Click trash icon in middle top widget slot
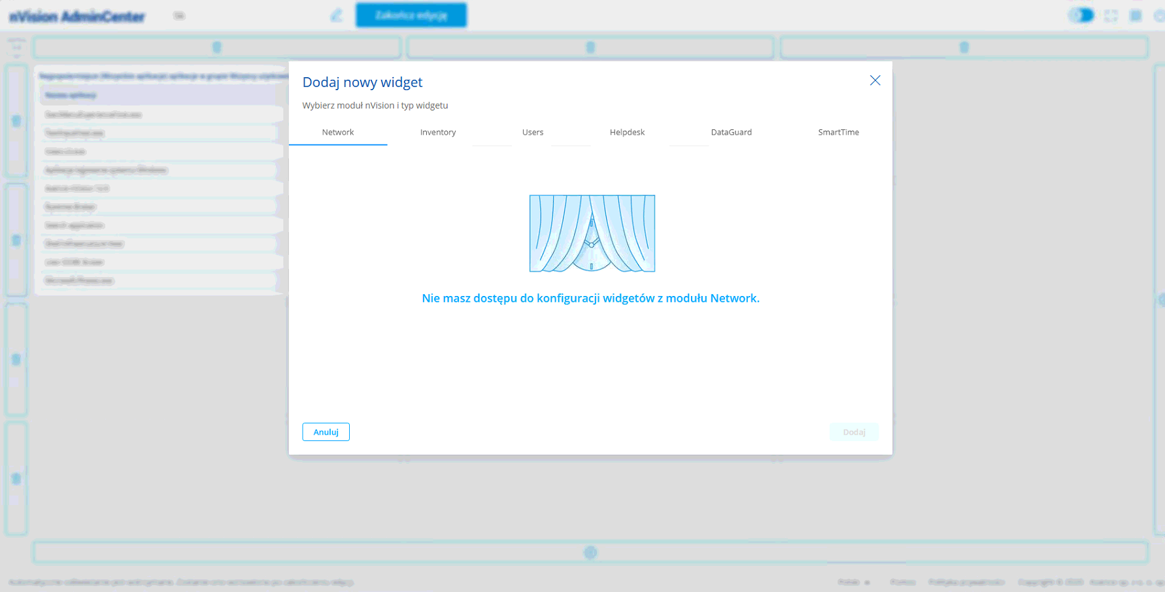Image resolution: width=1165 pixels, height=592 pixels. pyautogui.click(x=590, y=47)
